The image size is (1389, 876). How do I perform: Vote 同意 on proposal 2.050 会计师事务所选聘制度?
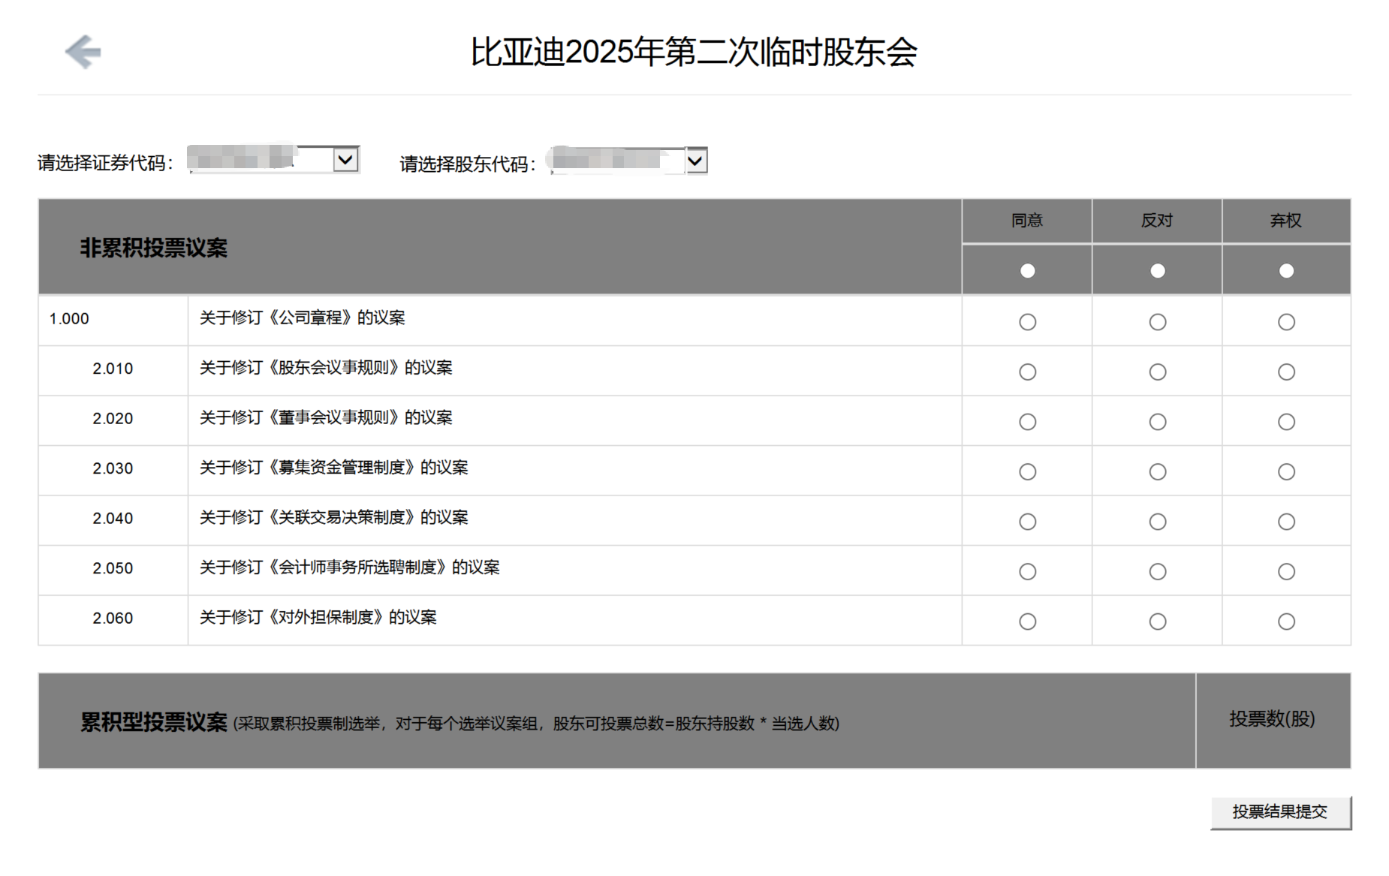click(1027, 572)
